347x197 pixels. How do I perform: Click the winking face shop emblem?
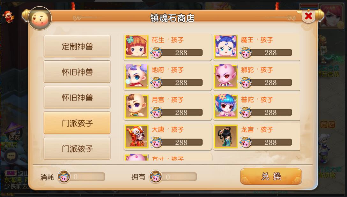[x=40, y=19]
